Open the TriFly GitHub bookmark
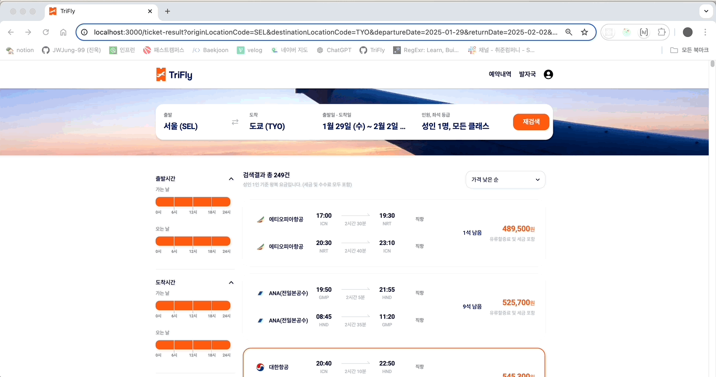Screen dimensions: 716x377 click(372, 50)
